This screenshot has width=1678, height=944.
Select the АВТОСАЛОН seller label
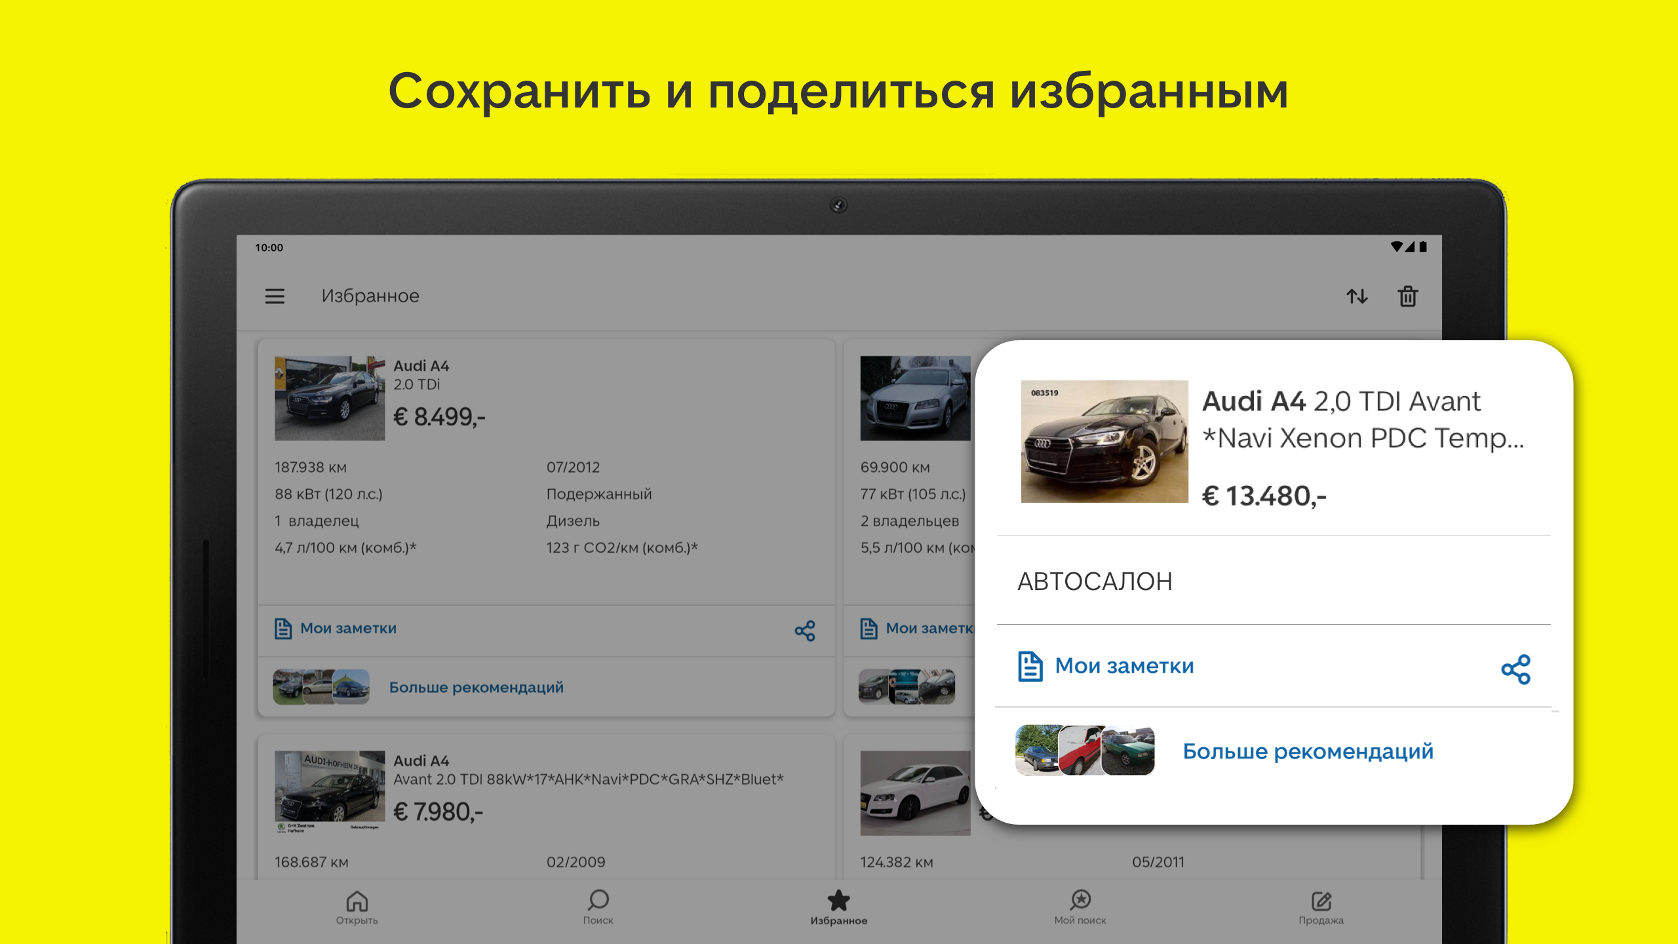1094,581
